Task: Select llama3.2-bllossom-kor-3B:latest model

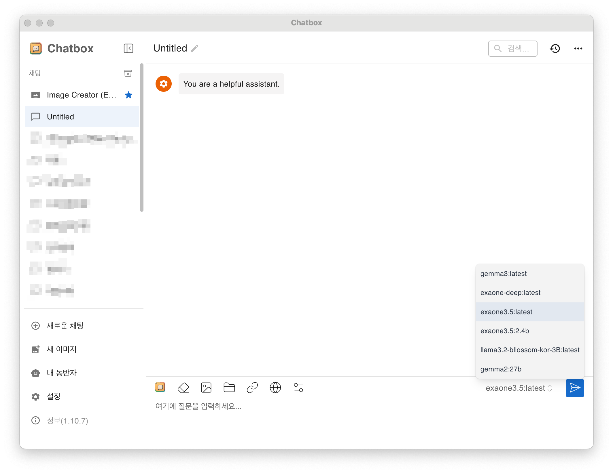Action: tap(529, 350)
